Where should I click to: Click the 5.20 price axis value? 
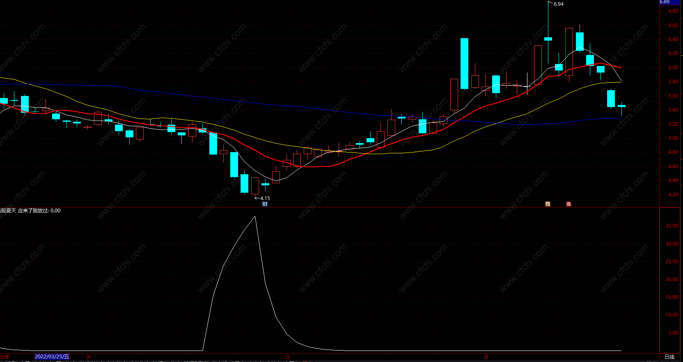point(673,124)
